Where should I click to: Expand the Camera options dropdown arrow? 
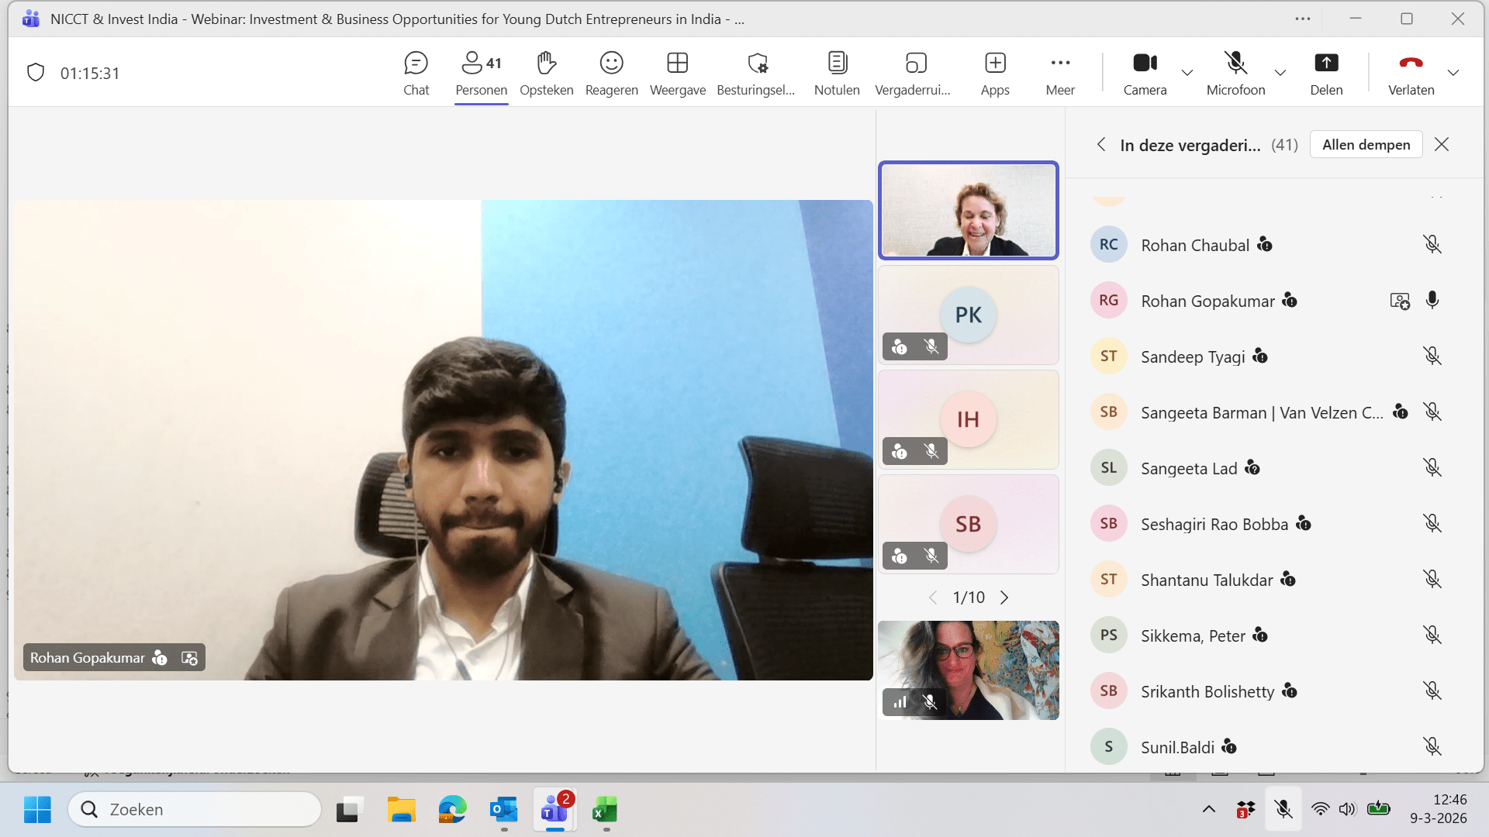[x=1187, y=73]
